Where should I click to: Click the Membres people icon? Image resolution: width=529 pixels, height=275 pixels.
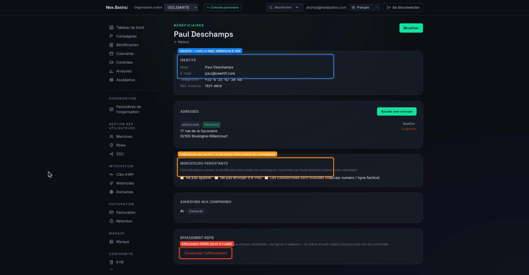coord(111,136)
